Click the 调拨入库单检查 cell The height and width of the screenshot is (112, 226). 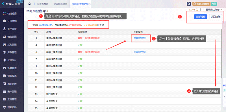[54, 80]
